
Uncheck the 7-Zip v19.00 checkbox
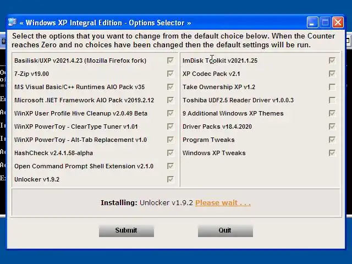tap(170, 74)
